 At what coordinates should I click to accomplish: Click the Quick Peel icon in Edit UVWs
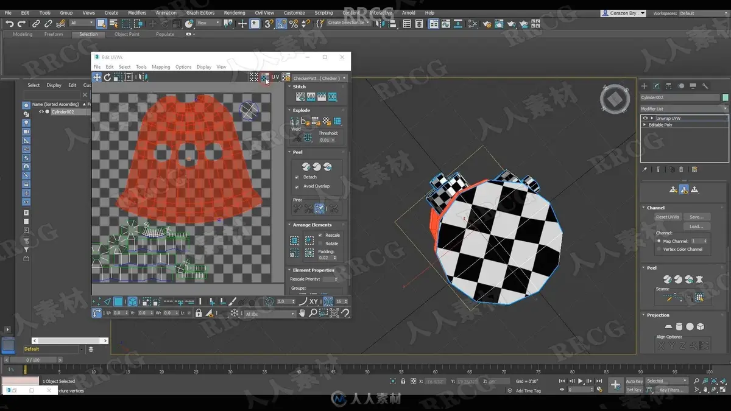[306, 167]
